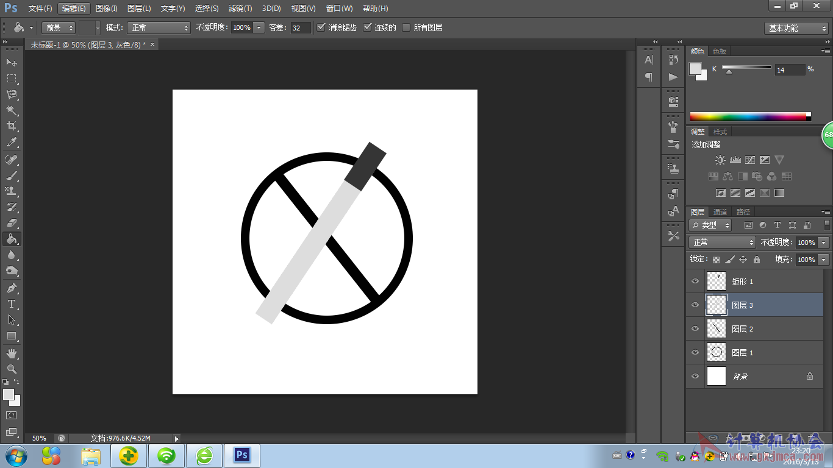This screenshot has height=468, width=833.
Task: Click the K slider handle
Action: (x=729, y=73)
